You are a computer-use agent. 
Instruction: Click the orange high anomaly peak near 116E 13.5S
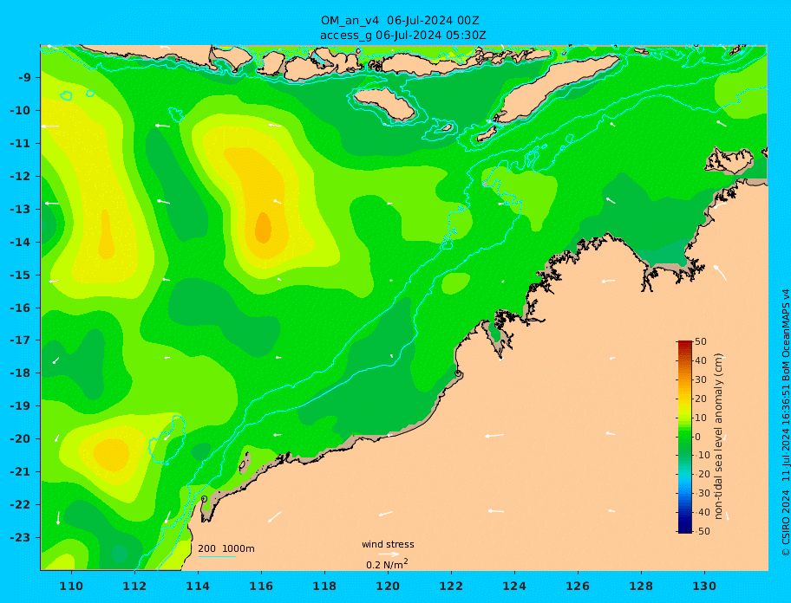[x=263, y=228]
